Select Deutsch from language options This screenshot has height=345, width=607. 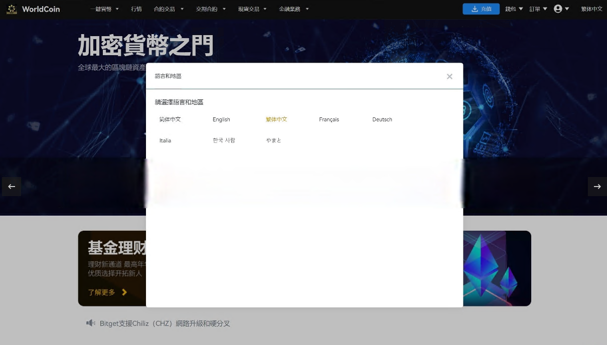click(382, 119)
